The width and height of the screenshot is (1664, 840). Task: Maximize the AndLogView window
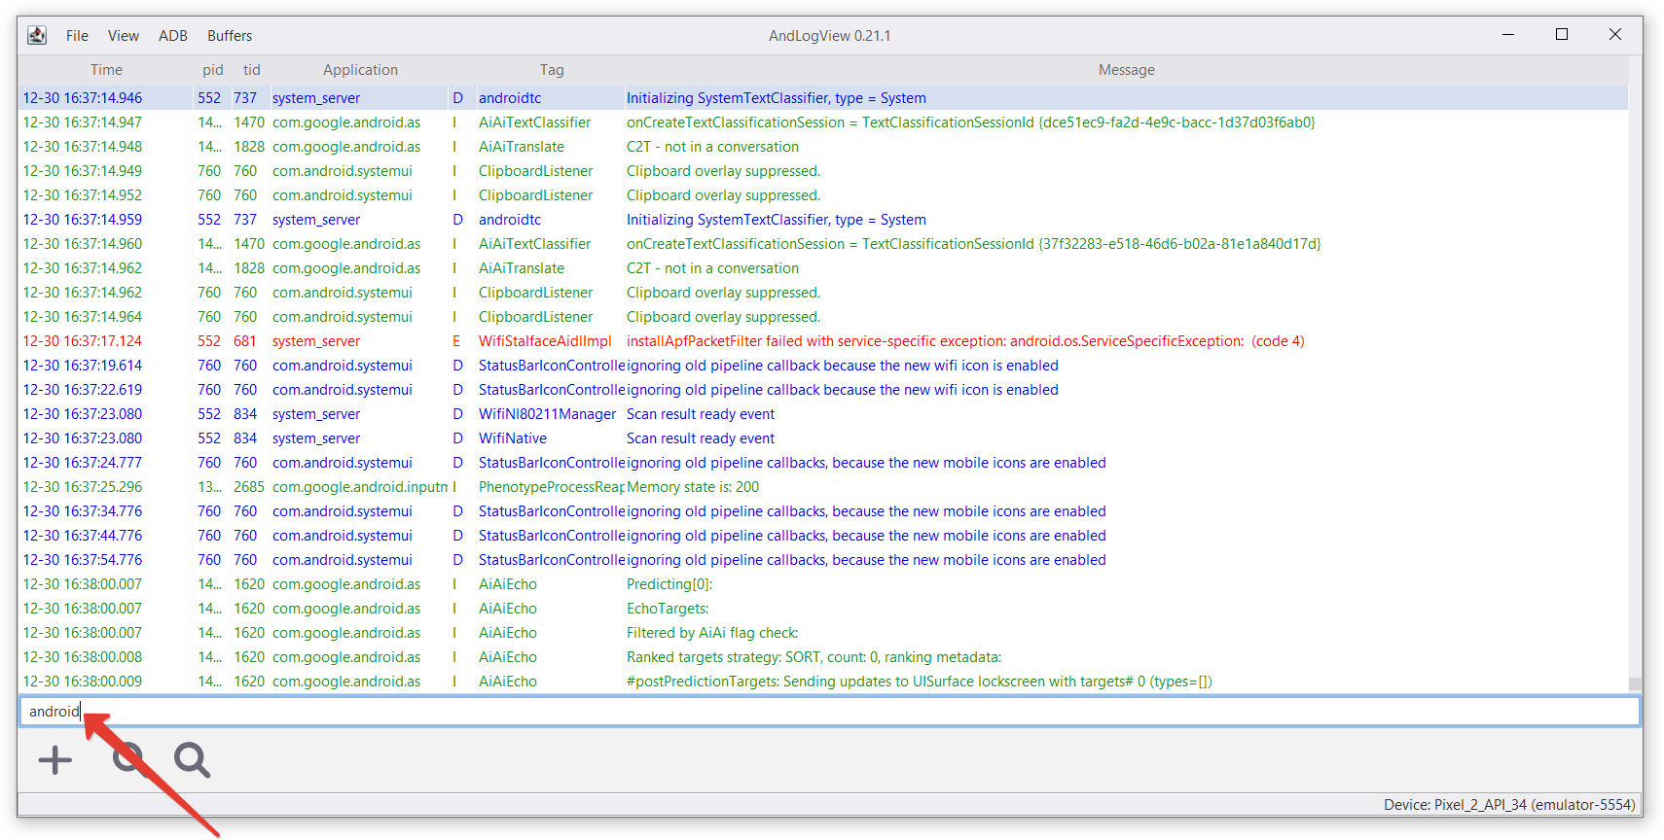click(1562, 35)
